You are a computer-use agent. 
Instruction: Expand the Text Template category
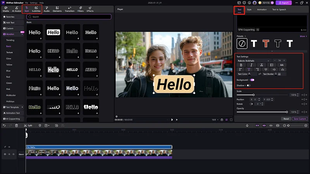tap(22, 107)
